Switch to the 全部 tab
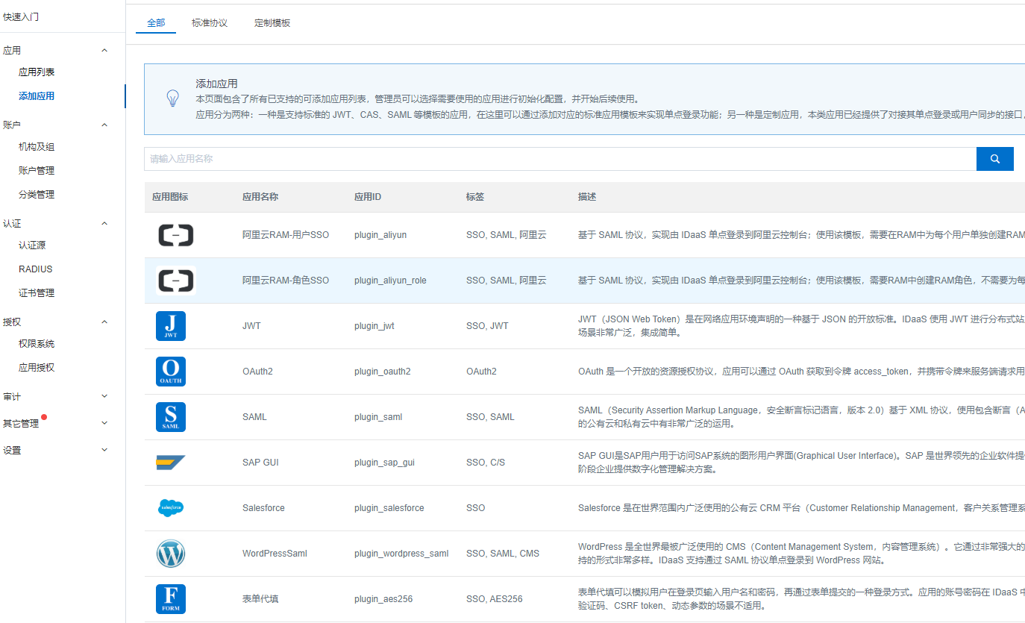The height and width of the screenshot is (623, 1025). [156, 23]
